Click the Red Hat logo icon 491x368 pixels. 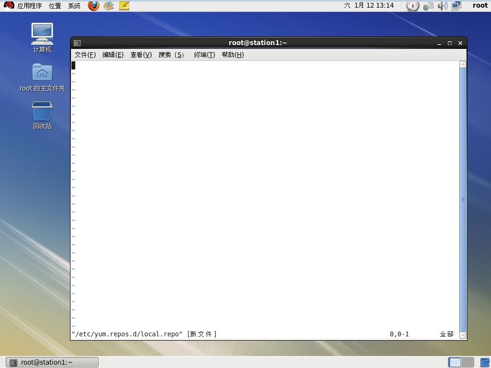pyautogui.click(x=9, y=6)
